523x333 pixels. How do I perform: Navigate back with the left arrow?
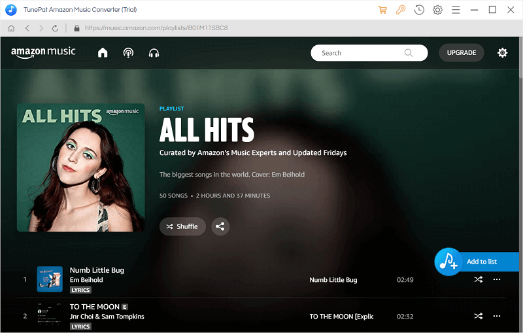pos(27,29)
